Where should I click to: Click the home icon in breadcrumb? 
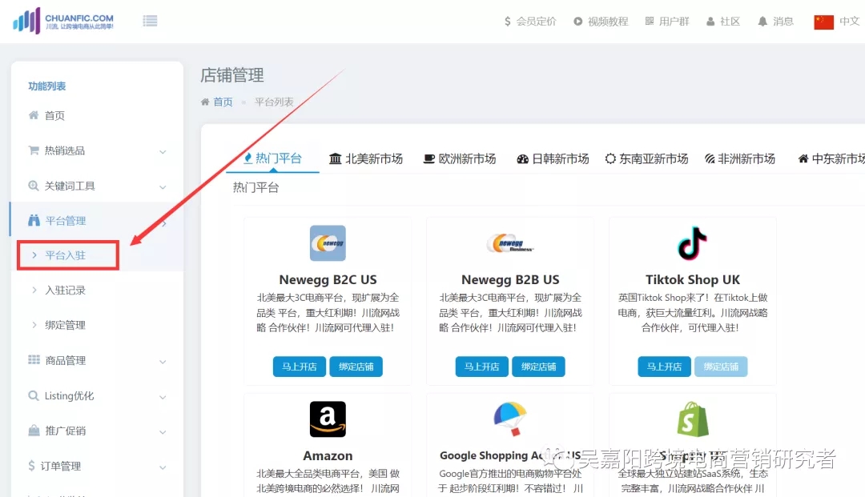tap(205, 102)
